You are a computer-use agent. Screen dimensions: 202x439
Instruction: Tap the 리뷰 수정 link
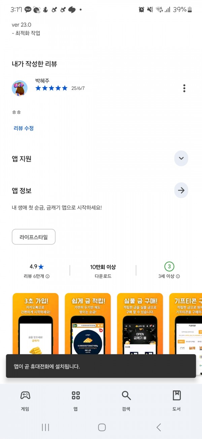pyautogui.click(x=24, y=128)
